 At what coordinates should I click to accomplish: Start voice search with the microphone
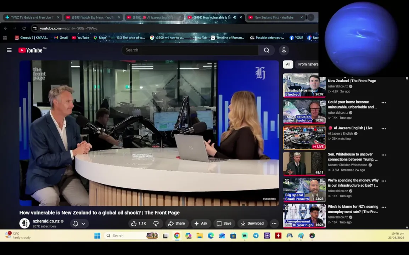[x=284, y=50]
